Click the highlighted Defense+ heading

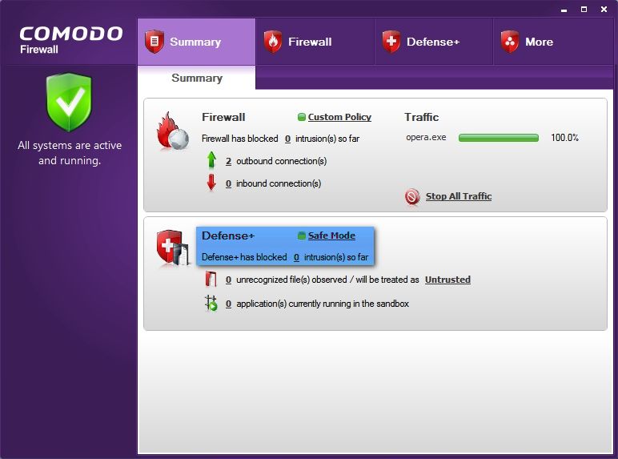(228, 236)
